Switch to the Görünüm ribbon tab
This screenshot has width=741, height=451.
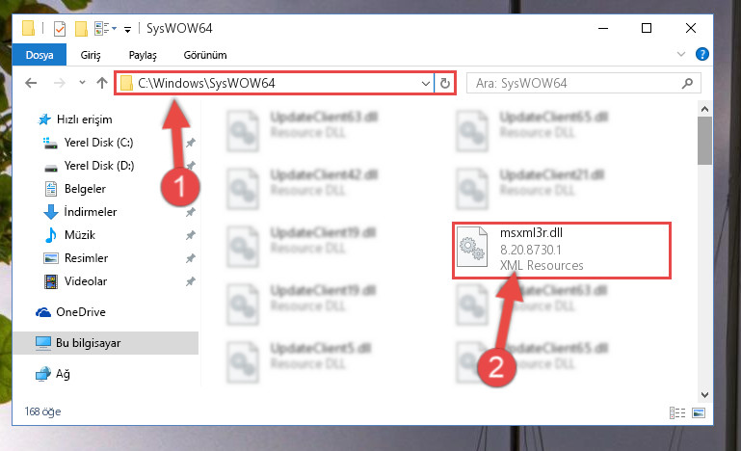coord(205,55)
